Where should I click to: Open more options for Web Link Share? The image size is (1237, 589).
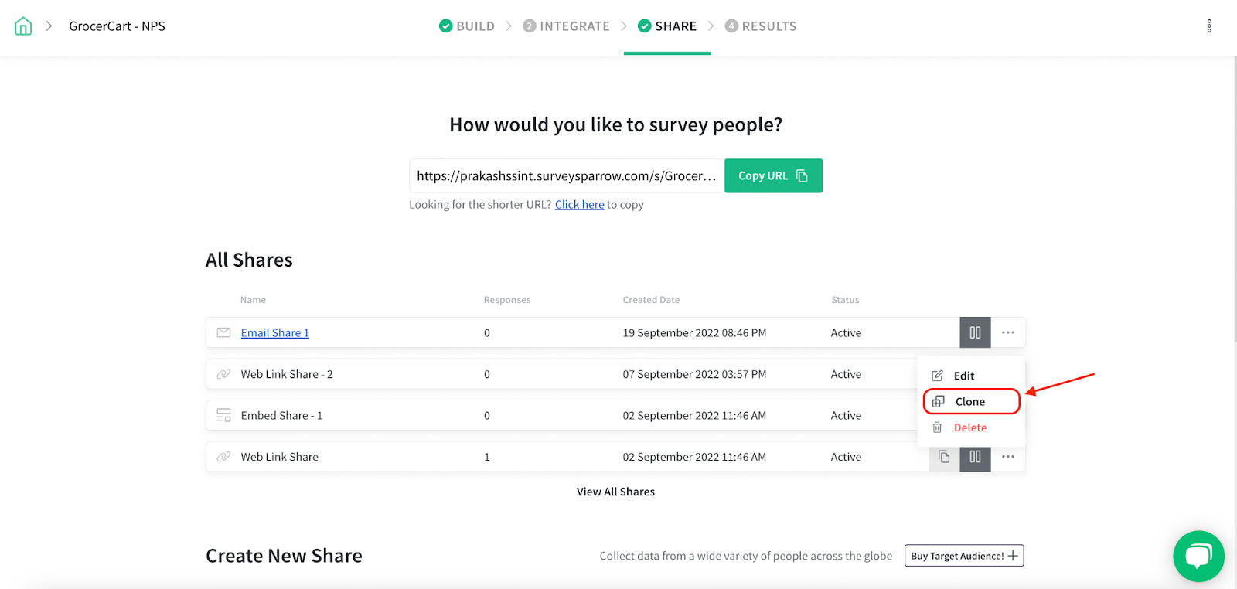pos(1008,457)
